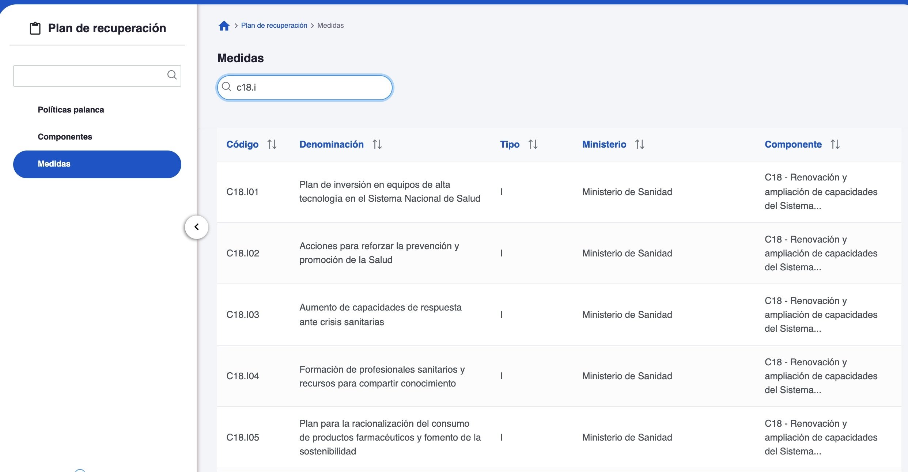Image resolution: width=908 pixels, height=472 pixels.
Task: Click the clipboard icon beside Plan de recuperación
Action: click(x=35, y=28)
